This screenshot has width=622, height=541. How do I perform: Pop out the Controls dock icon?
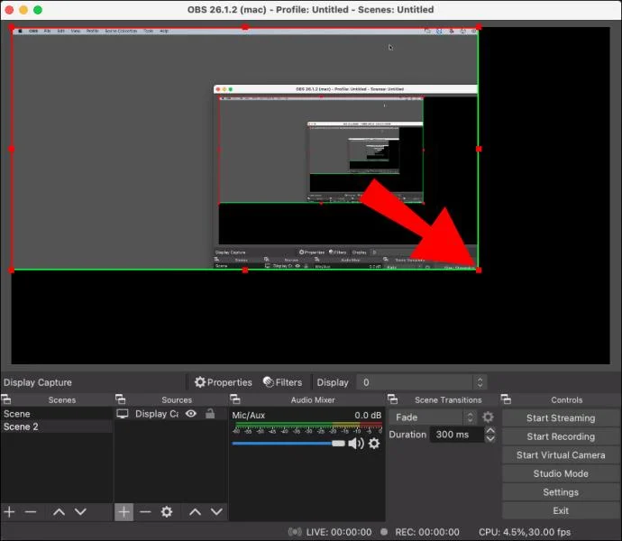[506, 399]
